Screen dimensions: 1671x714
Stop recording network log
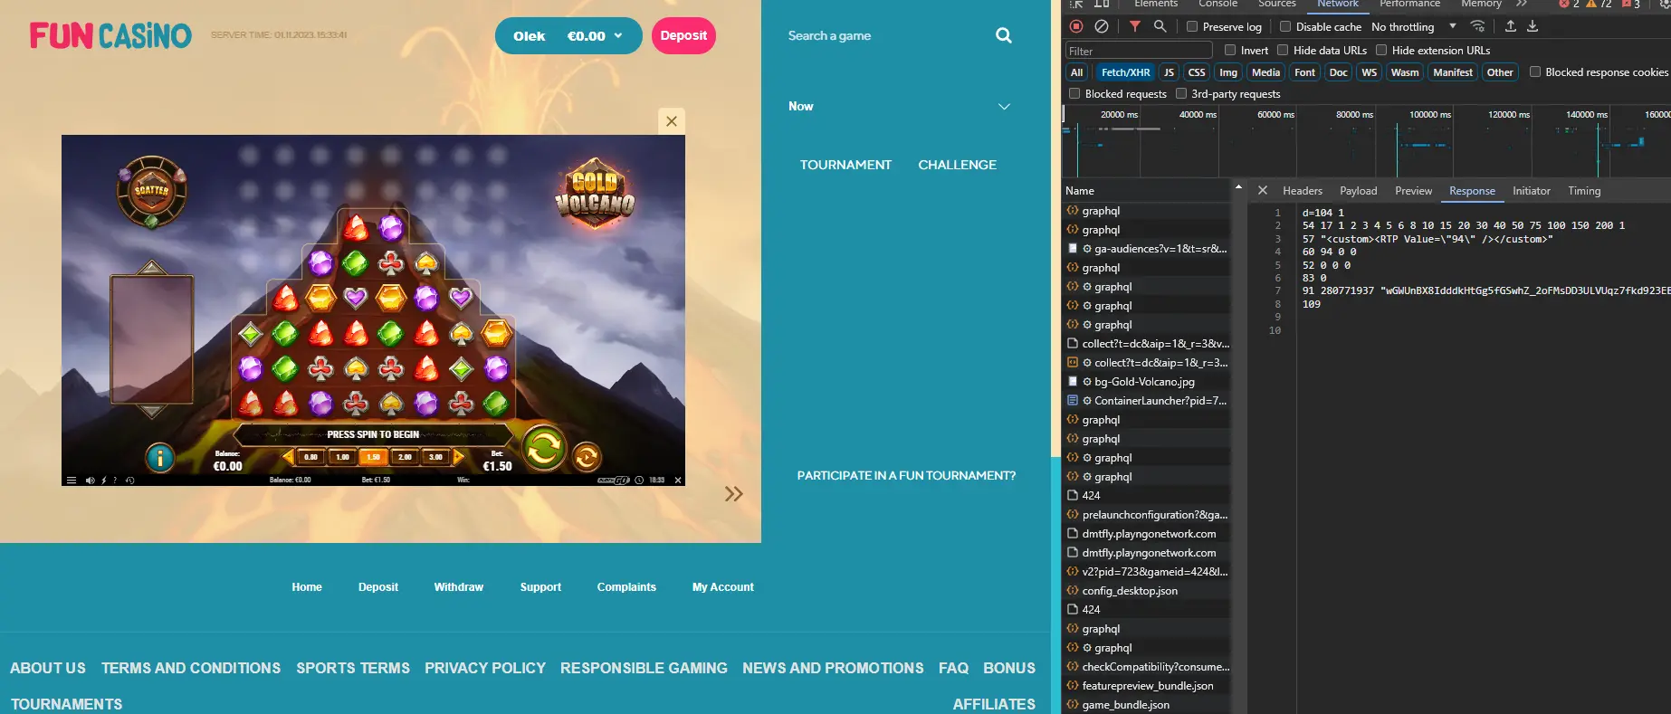(x=1076, y=26)
